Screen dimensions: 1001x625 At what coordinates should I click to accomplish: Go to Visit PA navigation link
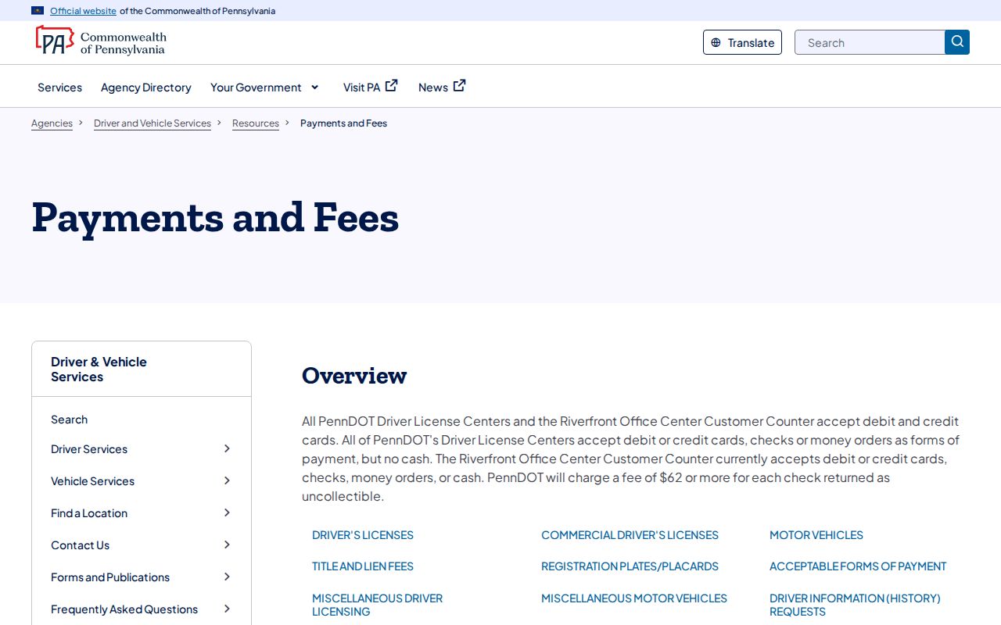(361, 87)
